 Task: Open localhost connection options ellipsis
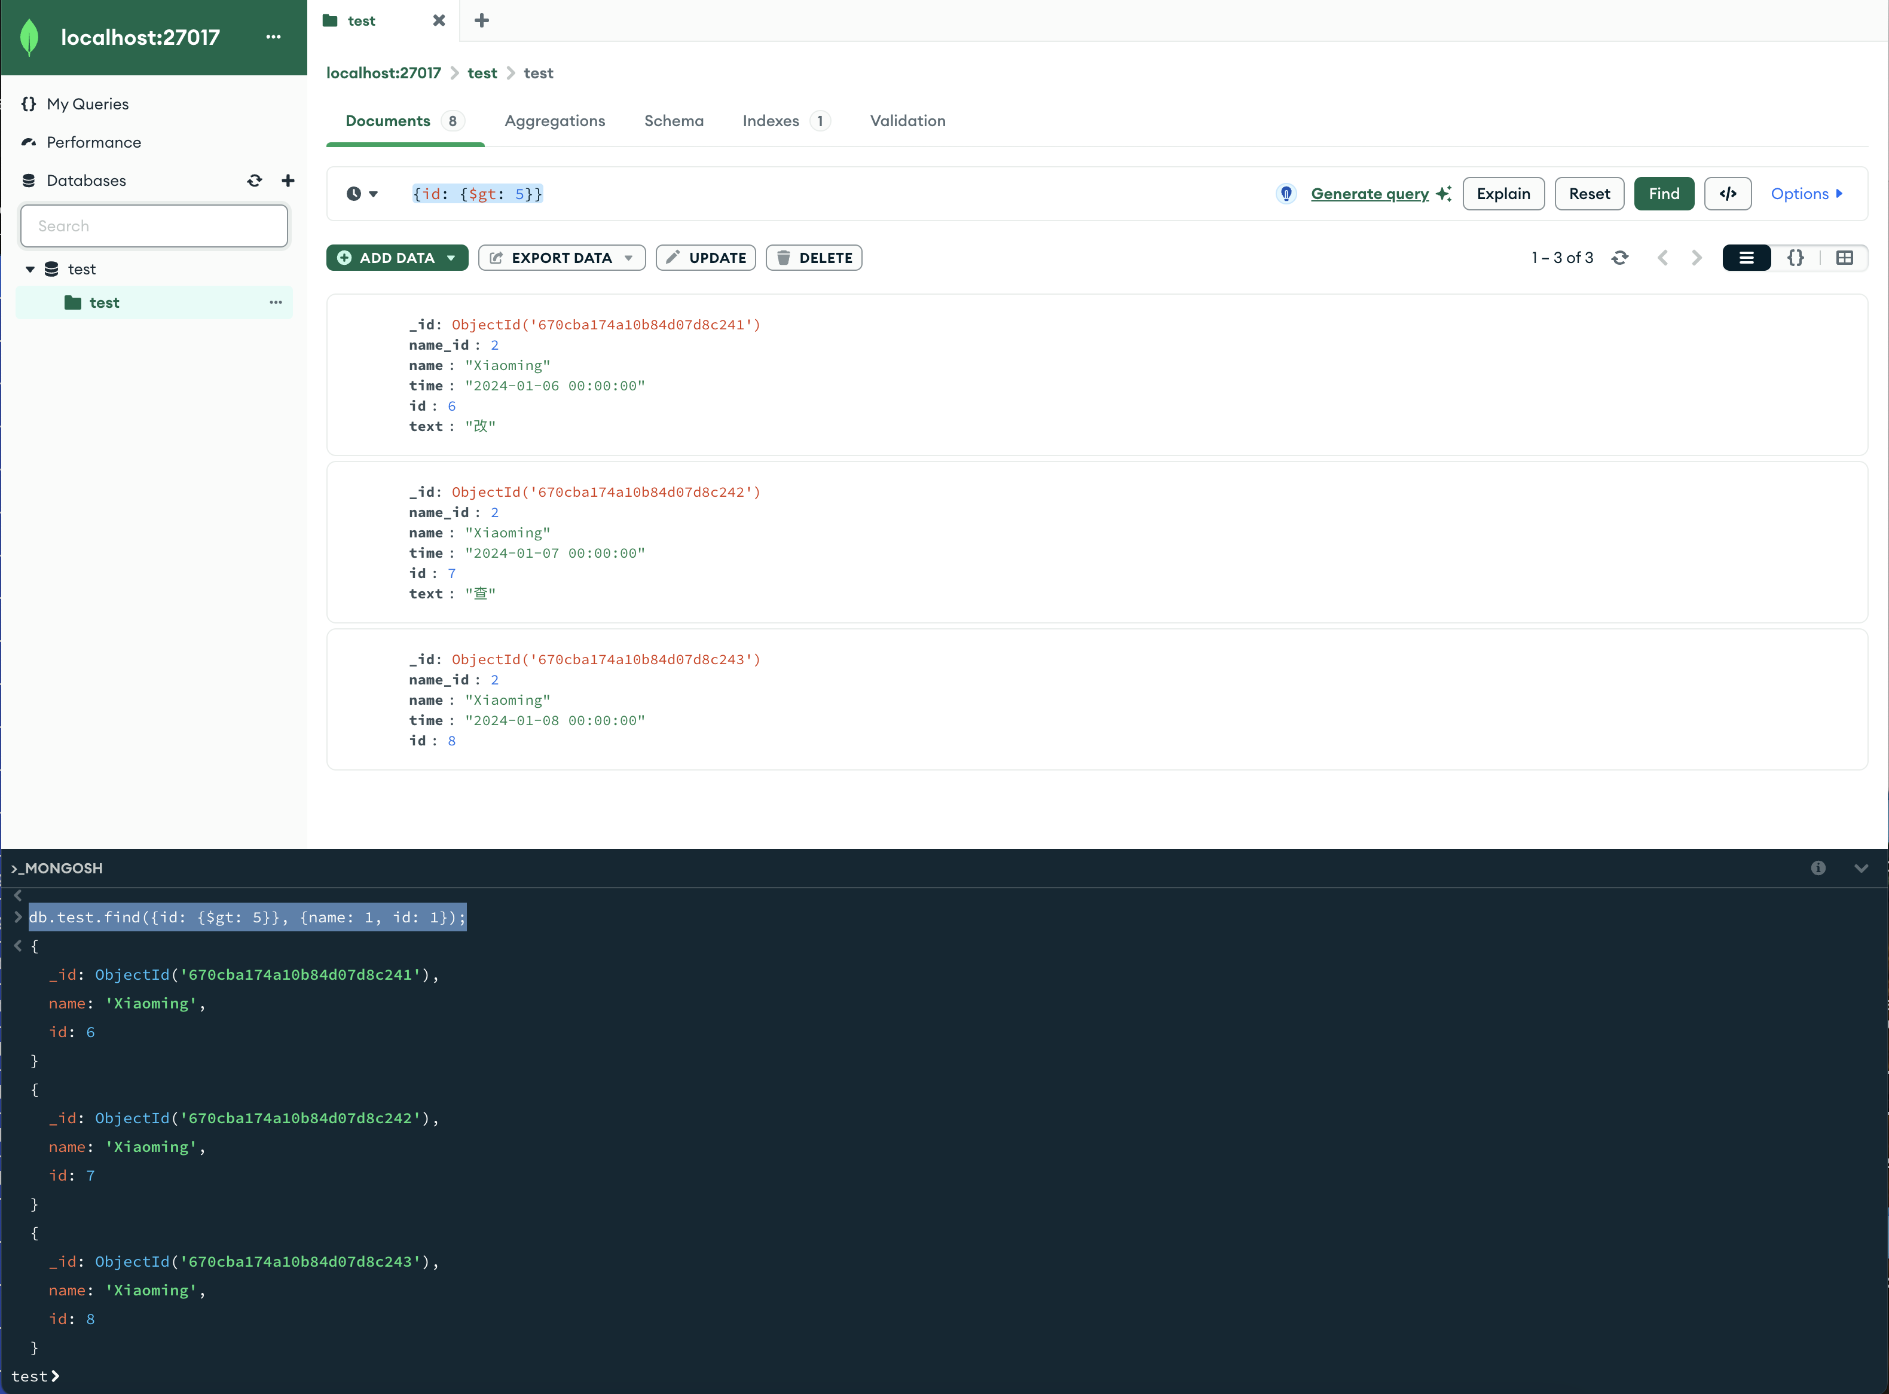click(273, 37)
